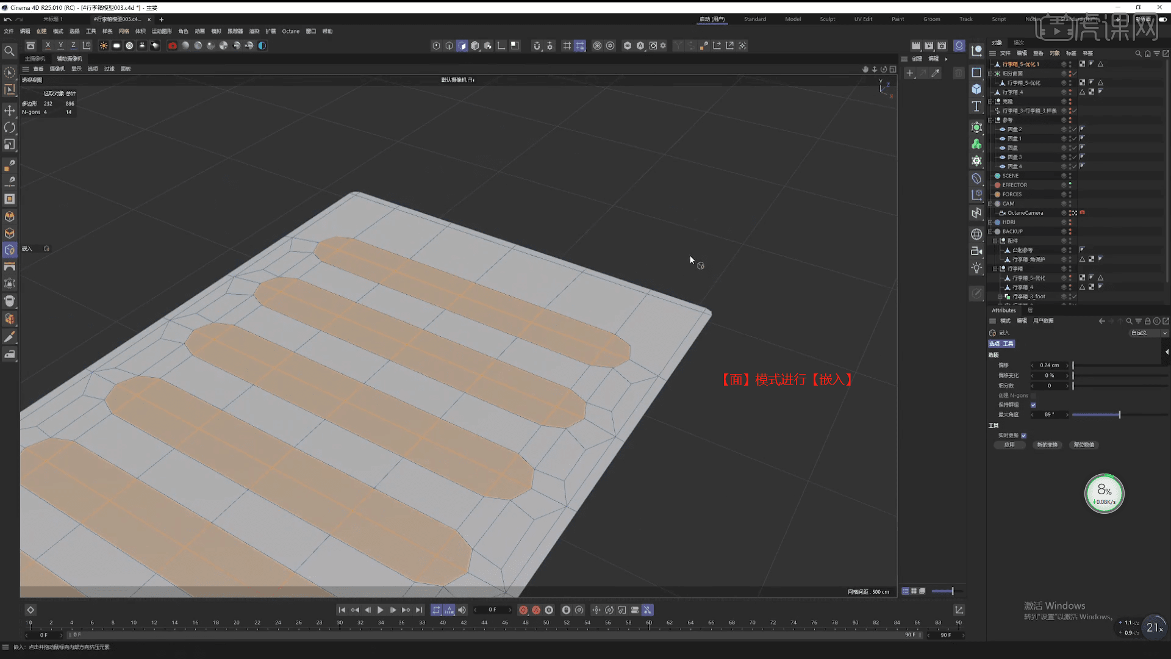The width and height of the screenshot is (1171, 659).
Task: Lock the Z axis
Action: (x=73, y=46)
